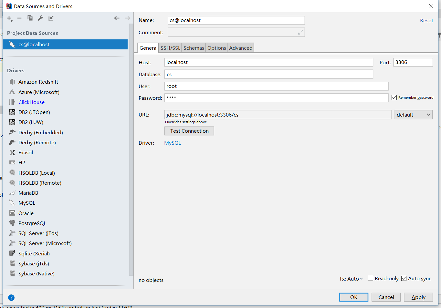Image resolution: width=441 pixels, height=308 pixels.
Task: Open the MySQL driver link
Action: 173,143
